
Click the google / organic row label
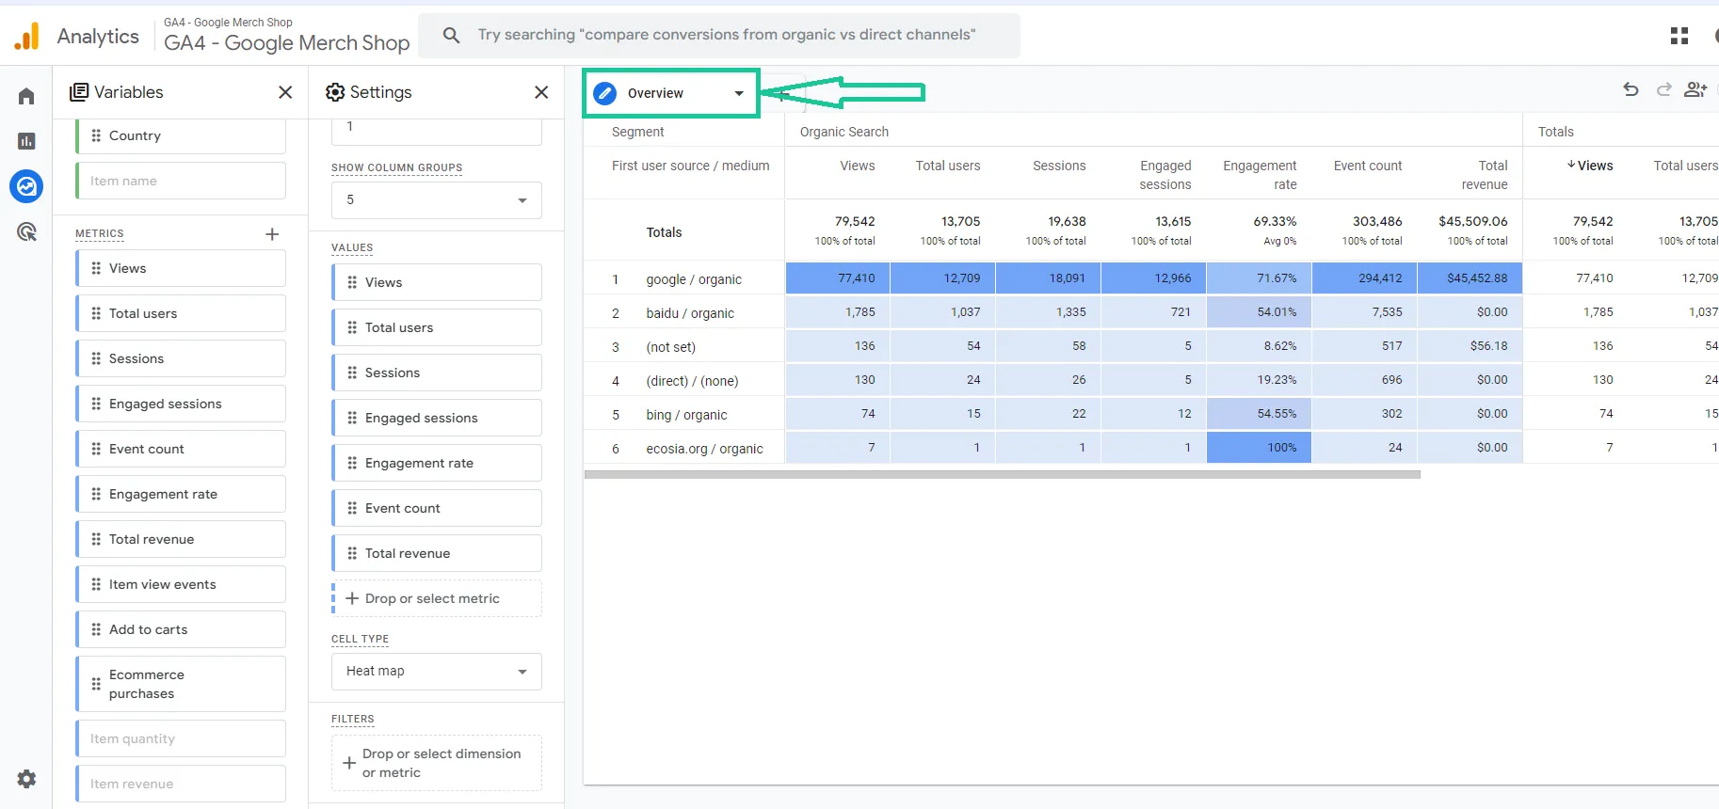pos(694,279)
